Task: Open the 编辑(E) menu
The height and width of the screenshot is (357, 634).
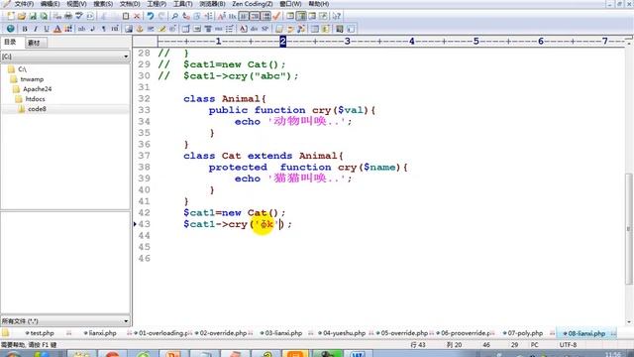Action: (x=50, y=4)
